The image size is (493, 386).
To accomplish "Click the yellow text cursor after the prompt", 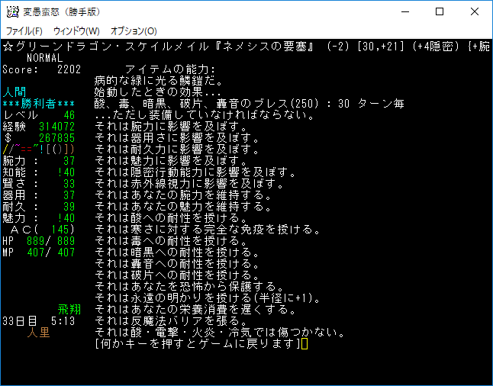I will pyautogui.click(x=304, y=344).
